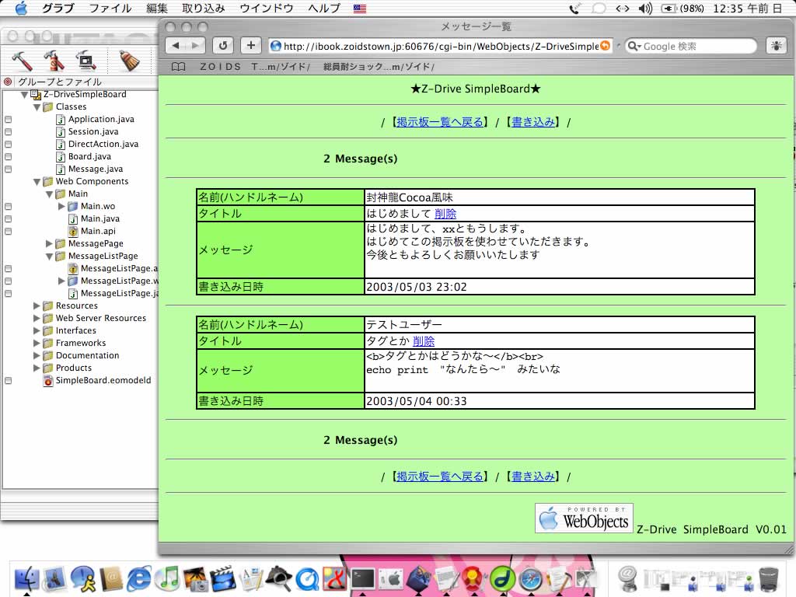Screen dimensions: 796x597
Task: Collapse the Classes folder group
Action: 37,106
